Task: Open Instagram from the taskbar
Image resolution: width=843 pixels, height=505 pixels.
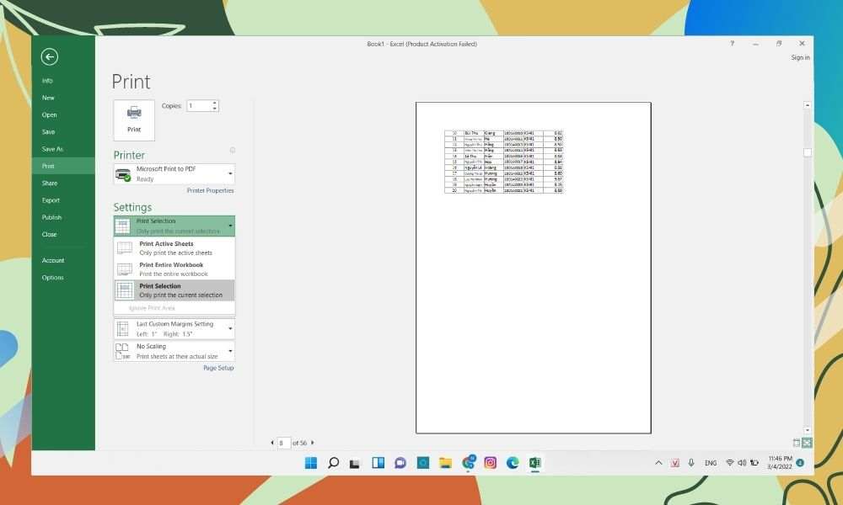Action: pyautogui.click(x=490, y=462)
